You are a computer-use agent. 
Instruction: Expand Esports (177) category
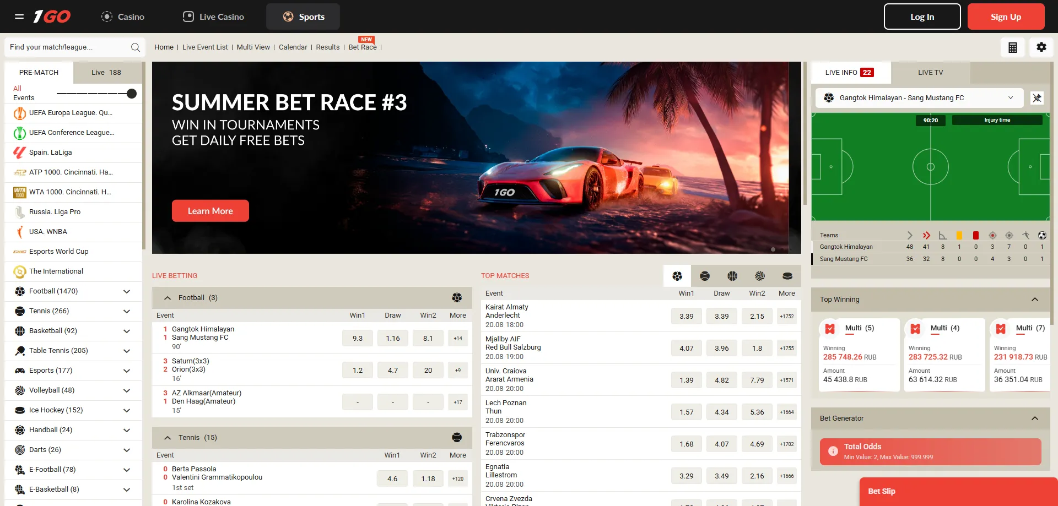click(x=73, y=371)
